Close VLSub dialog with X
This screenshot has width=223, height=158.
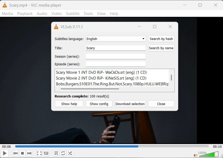(170, 27)
